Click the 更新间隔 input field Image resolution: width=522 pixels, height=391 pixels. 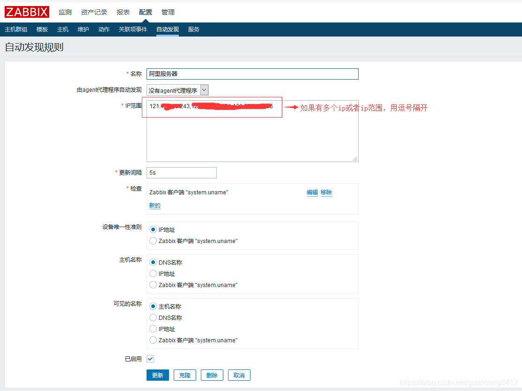182,172
